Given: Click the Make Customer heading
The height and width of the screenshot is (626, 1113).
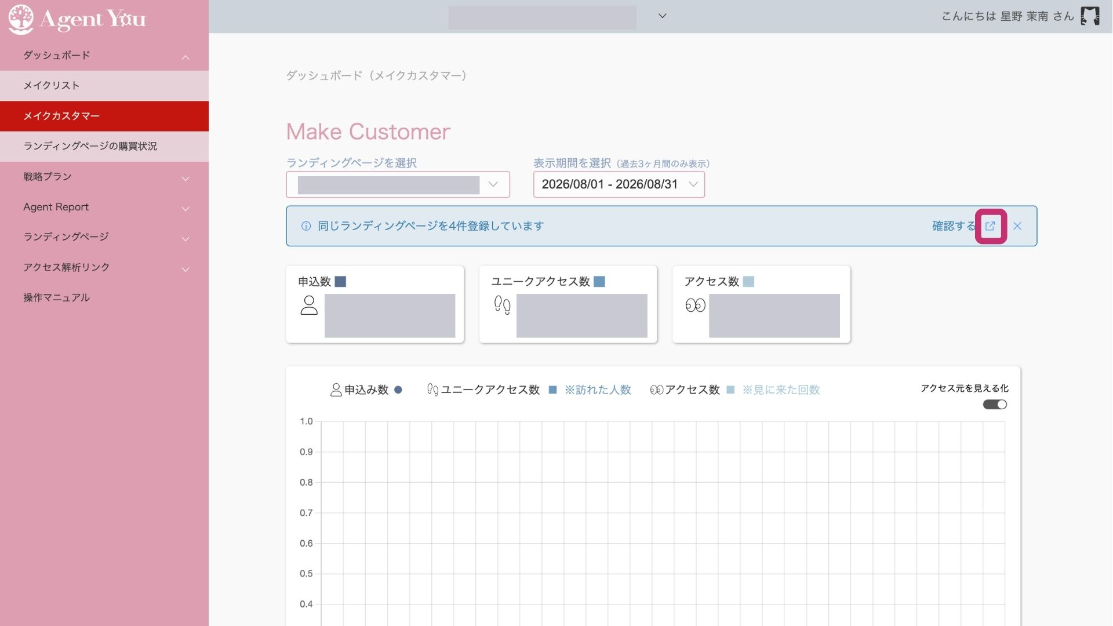Looking at the screenshot, I should tap(368, 132).
